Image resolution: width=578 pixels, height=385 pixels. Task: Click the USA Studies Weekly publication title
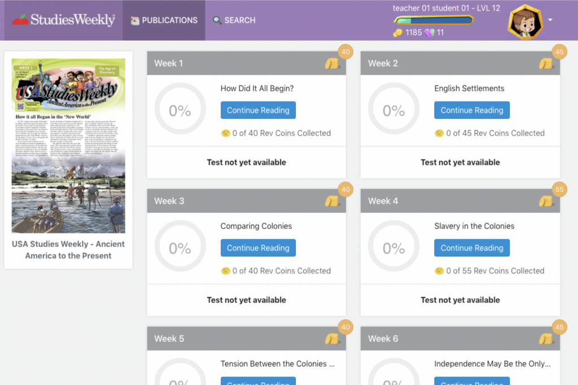68,250
